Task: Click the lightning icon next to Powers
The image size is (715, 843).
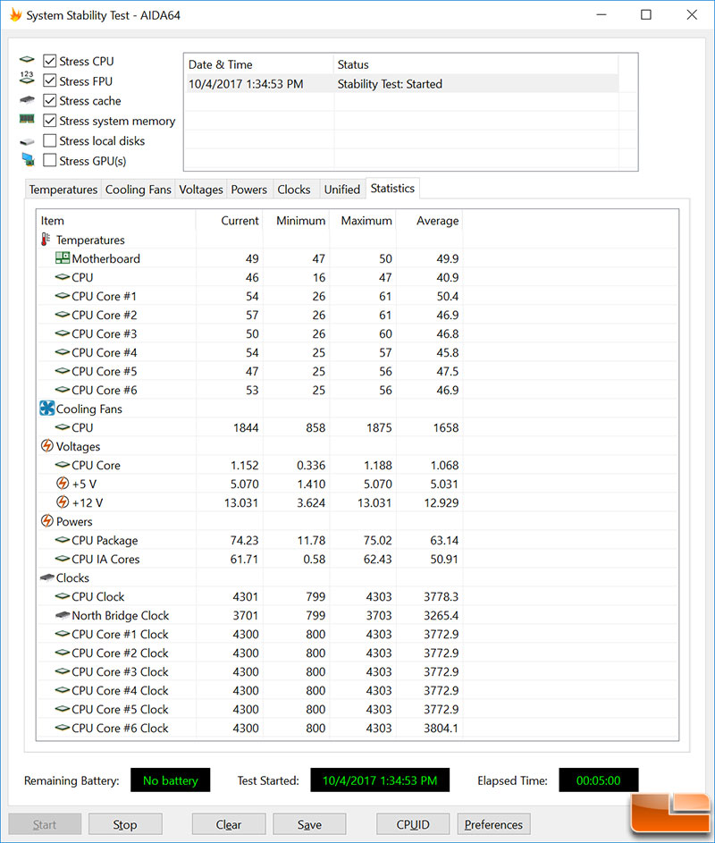Action: pos(47,521)
